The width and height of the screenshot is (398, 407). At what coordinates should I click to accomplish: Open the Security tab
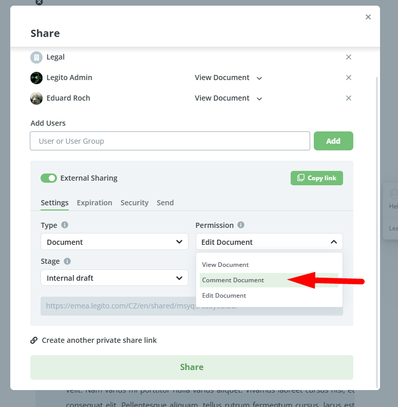[x=135, y=203]
